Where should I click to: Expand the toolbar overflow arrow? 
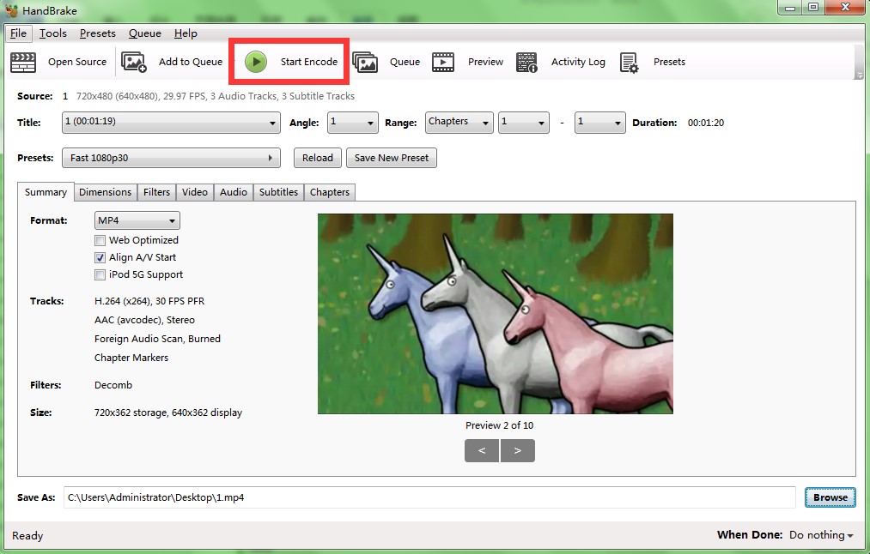[x=859, y=75]
